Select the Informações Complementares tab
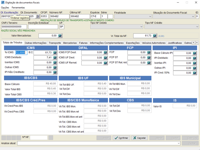The height and width of the screenshot is (150, 200). [x=107, y=43]
